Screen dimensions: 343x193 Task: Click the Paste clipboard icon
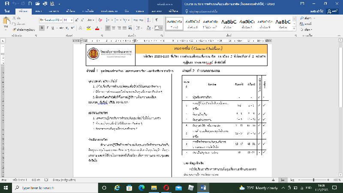(5, 22)
